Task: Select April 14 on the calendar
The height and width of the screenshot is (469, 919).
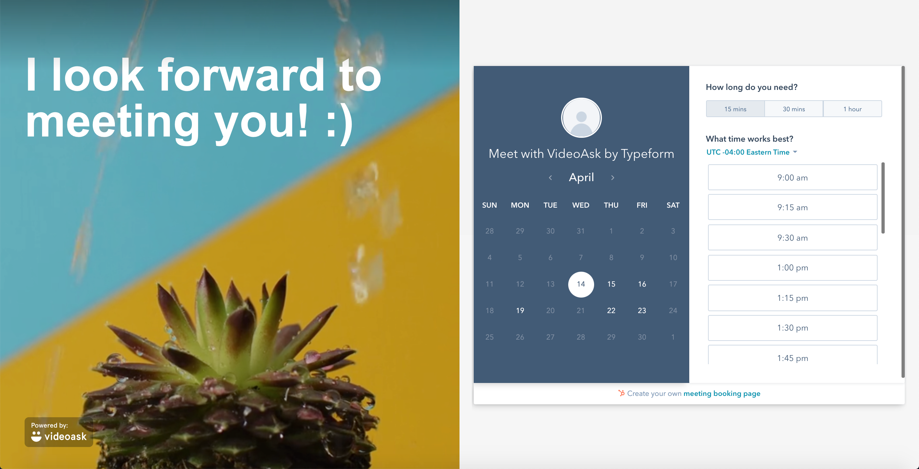Action: (580, 284)
